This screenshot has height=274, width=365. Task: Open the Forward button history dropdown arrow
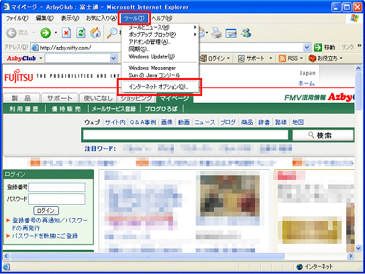[56, 34]
